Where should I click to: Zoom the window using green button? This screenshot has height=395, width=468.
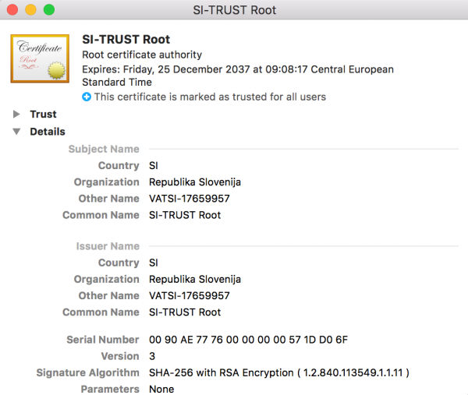coord(49,10)
